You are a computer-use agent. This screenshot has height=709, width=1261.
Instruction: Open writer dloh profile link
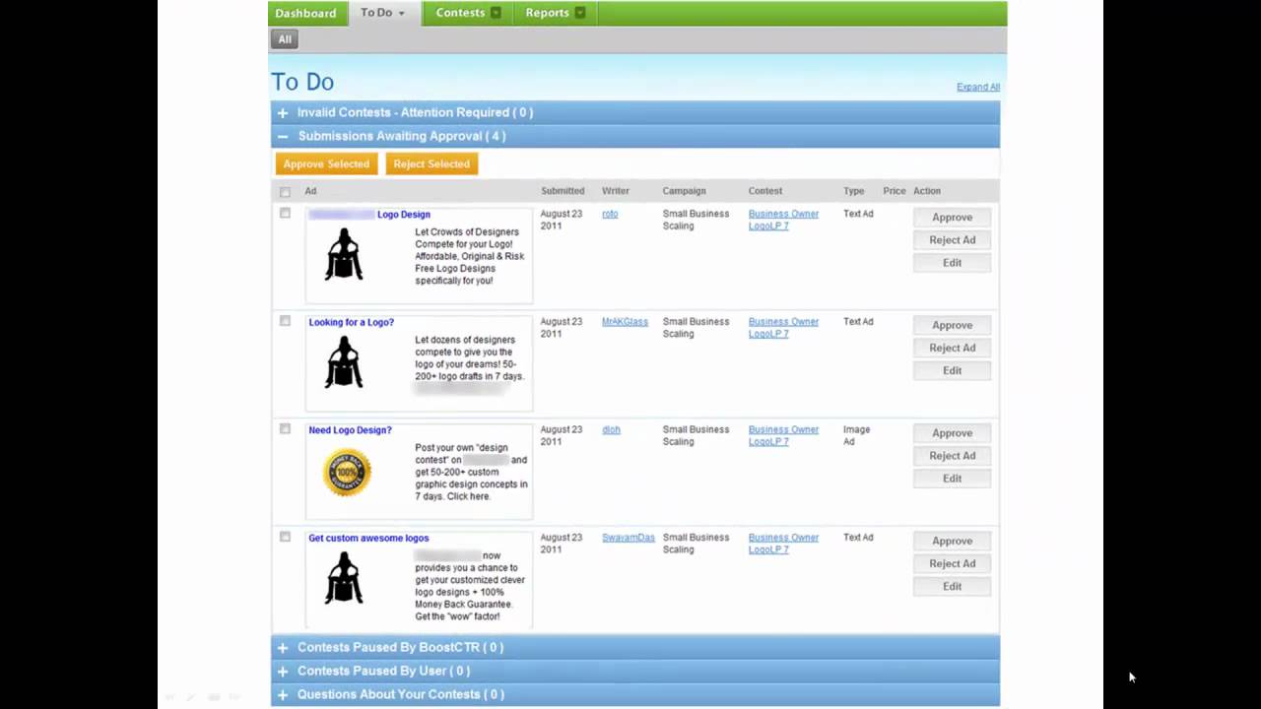click(x=611, y=430)
